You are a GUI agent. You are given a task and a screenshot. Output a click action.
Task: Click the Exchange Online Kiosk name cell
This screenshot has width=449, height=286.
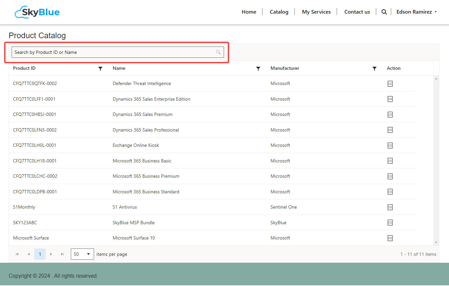[136, 145]
